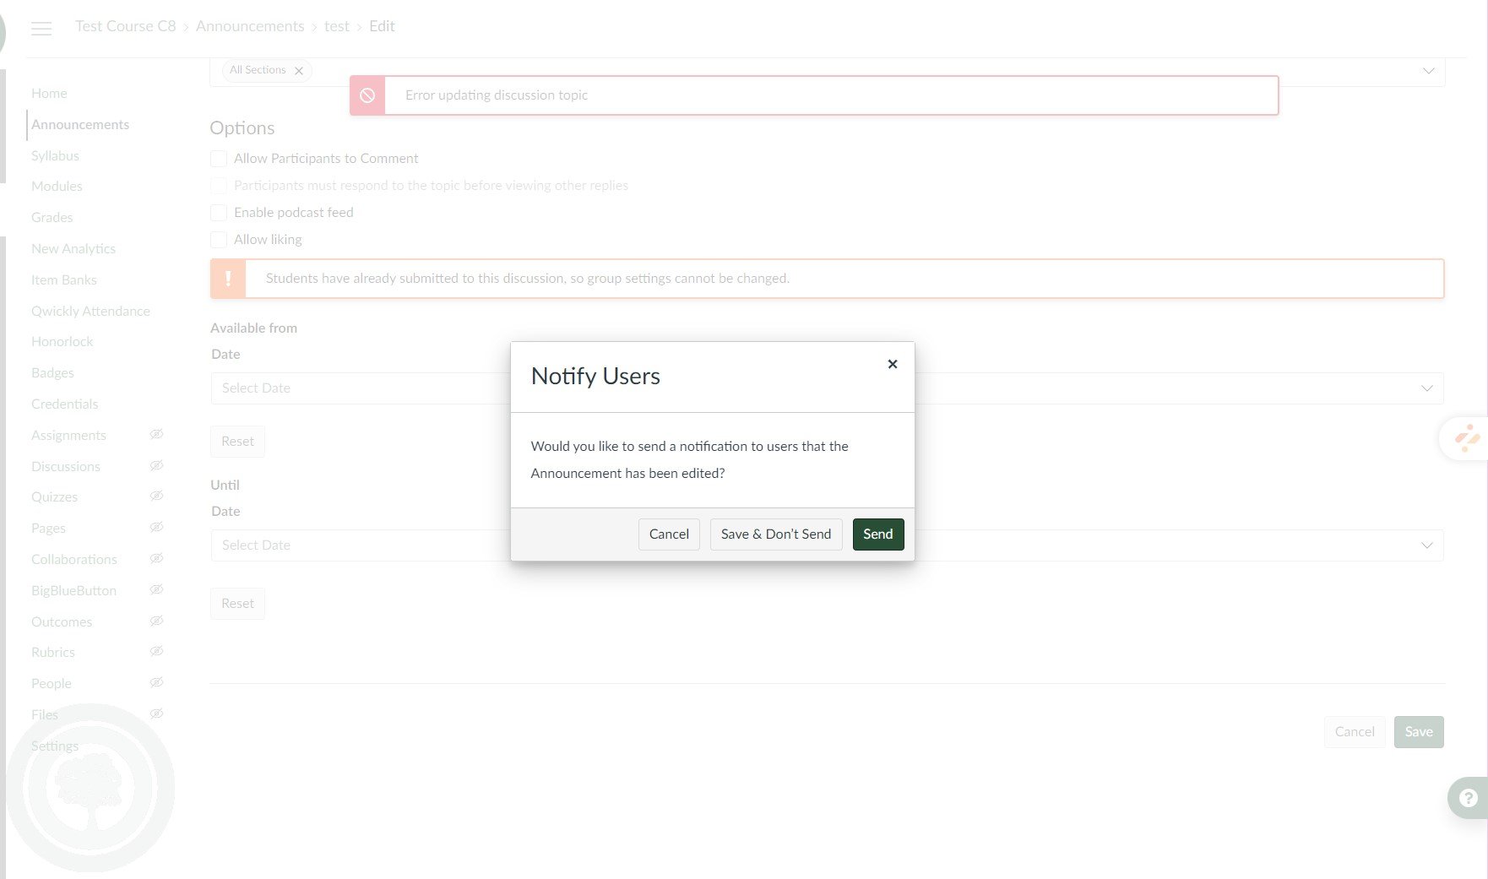Expand the sections selector dropdown arrow
The image size is (1488, 879).
point(1428,71)
